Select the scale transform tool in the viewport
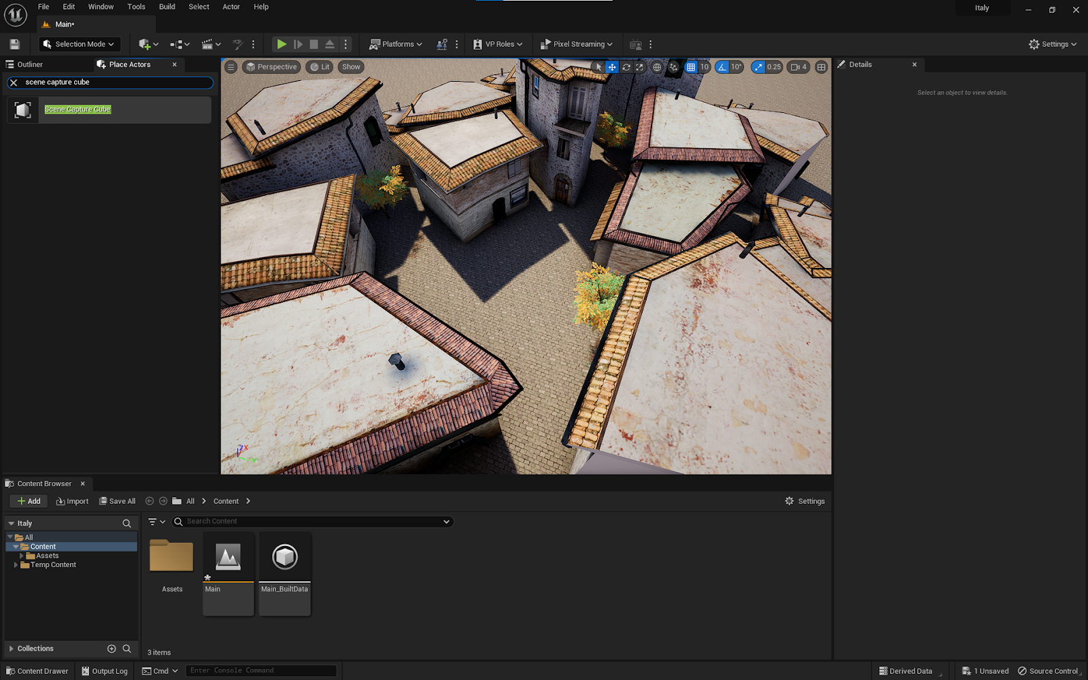The height and width of the screenshot is (680, 1088). (x=639, y=67)
